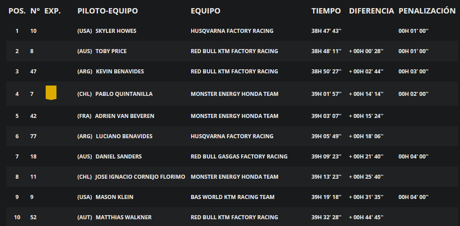Select the PILOTO-EQUIPO column header
The width and height of the screenshot is (460, 226).
pyautogui.click(x=108, y=11)
